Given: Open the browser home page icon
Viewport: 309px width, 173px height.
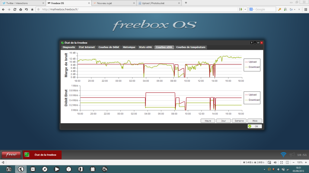Looking at the screenshot, I should [x=21, y=9].
